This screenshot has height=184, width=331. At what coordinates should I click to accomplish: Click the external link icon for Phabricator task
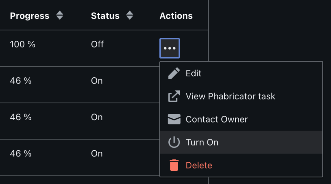[x=174, y=96]
